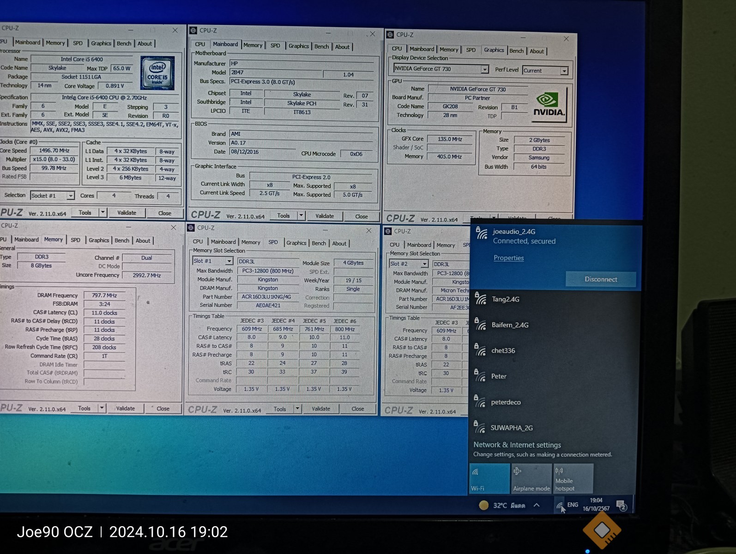
Task: Click CPU-Z title icon of Slot #2 SPD window
Action: [388, 231]
